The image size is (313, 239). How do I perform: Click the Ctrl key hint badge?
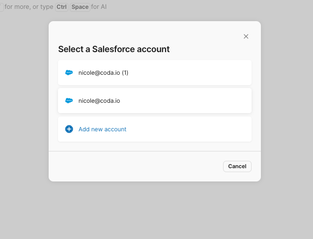(x=61, y=7)
